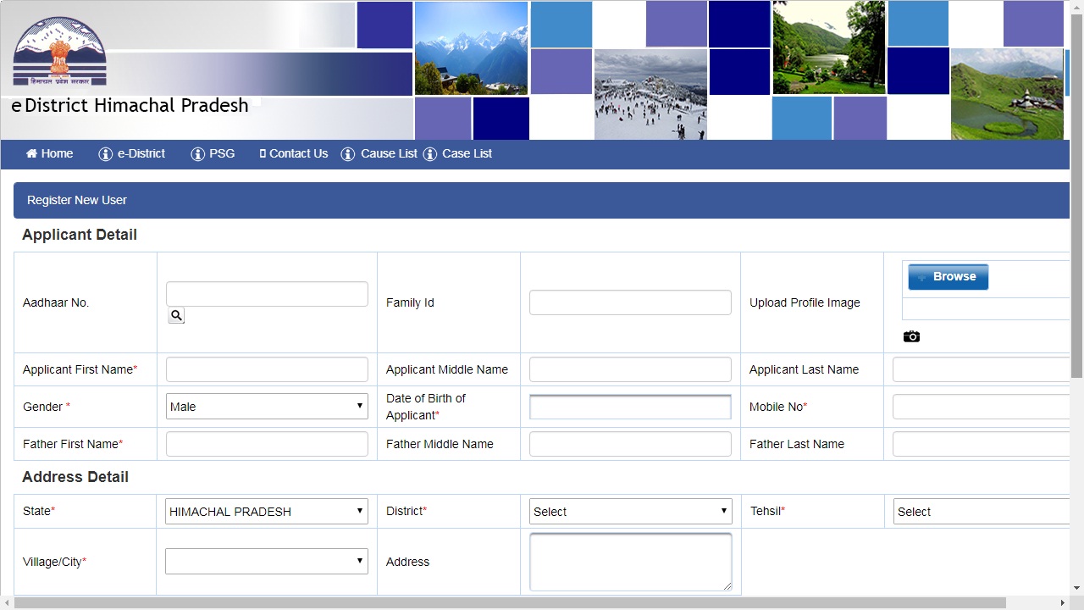1084x610 pixels.
Task: Click the Case List info icon
Action: coord(431,153)
